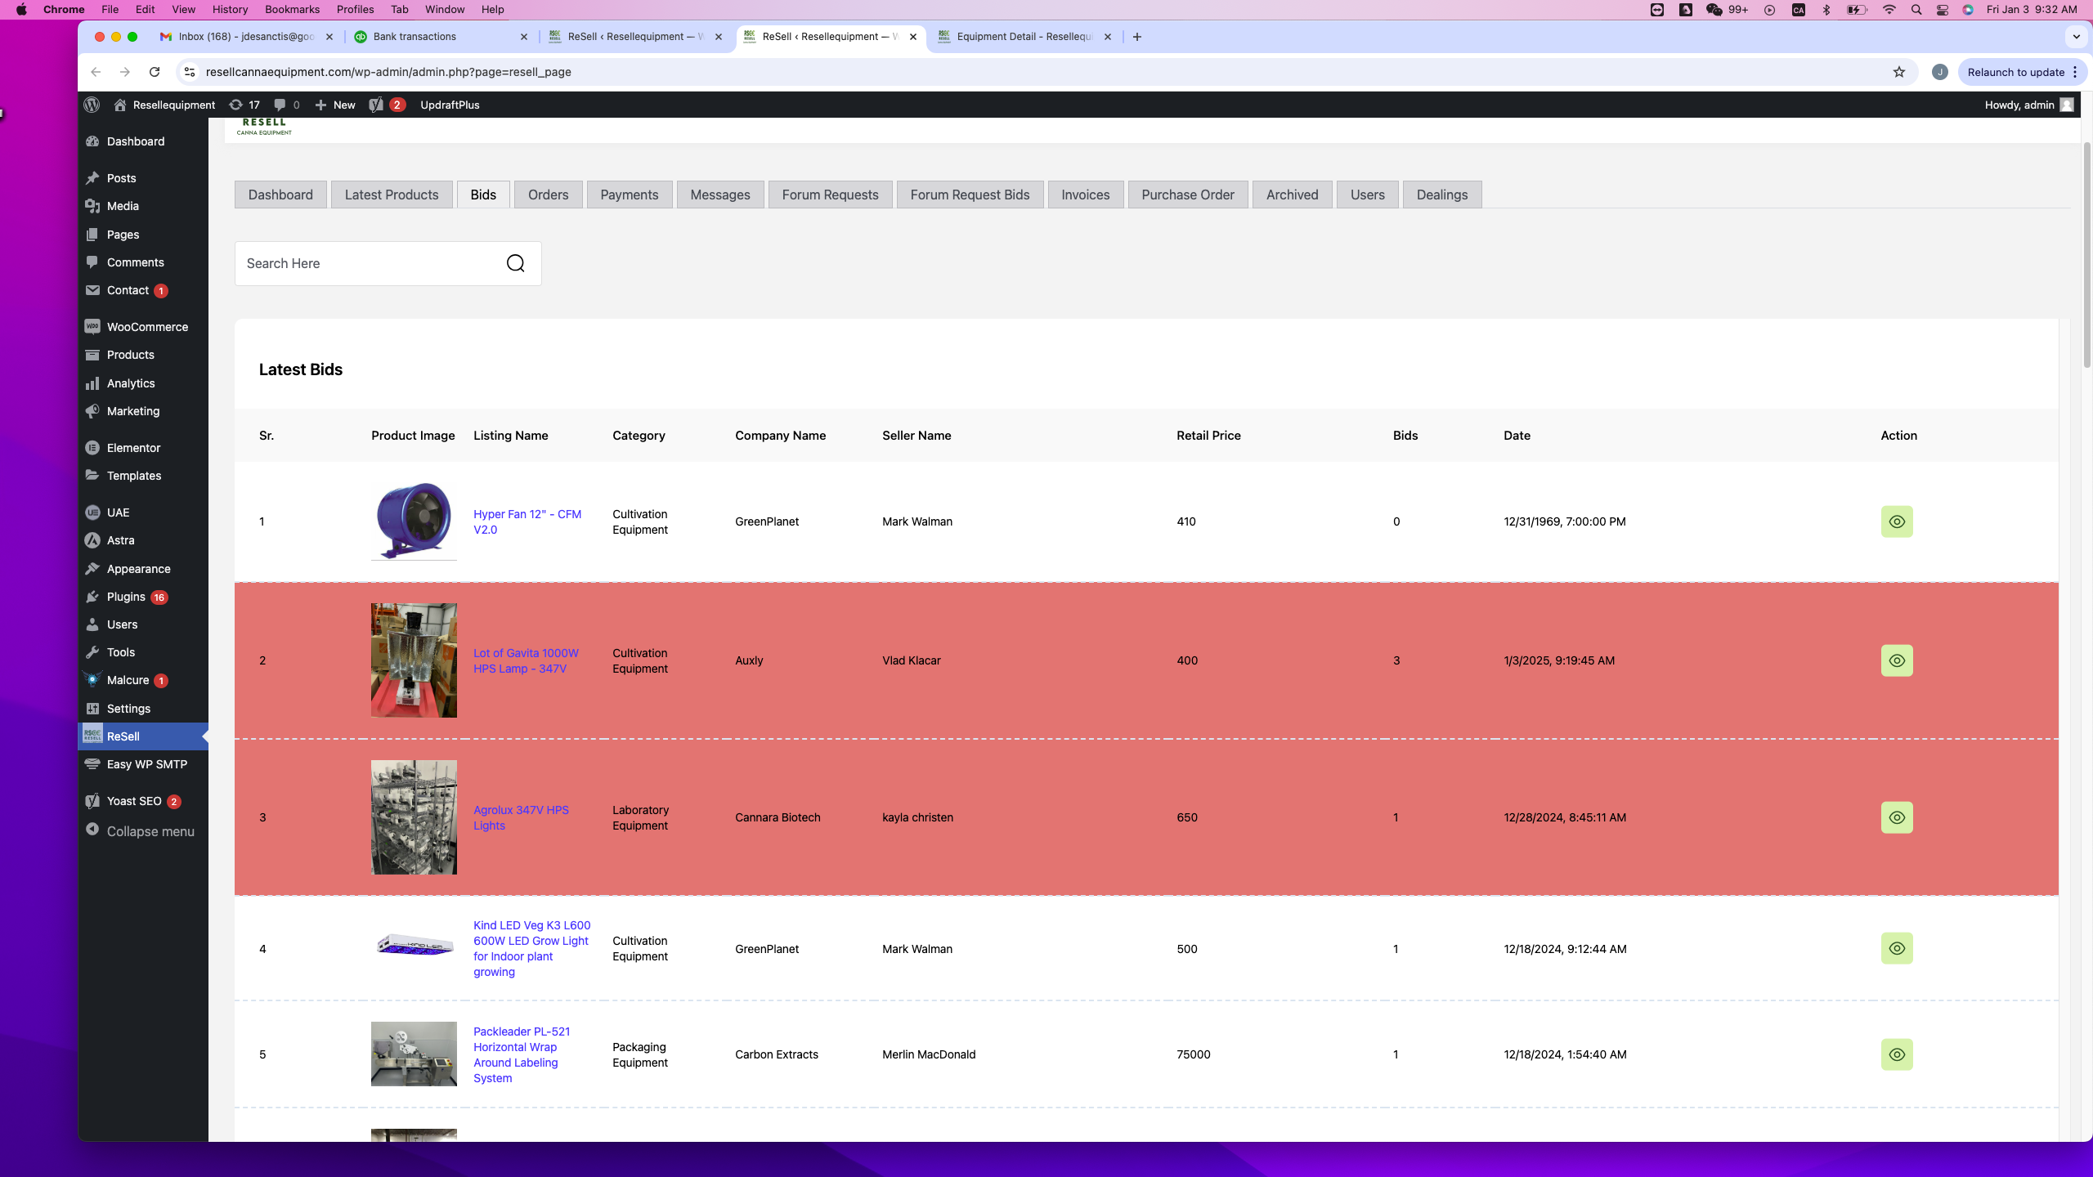Open Yoast icon in admin bar
This screenshot has height=1177, width=2093.
[x=387, y=105]
